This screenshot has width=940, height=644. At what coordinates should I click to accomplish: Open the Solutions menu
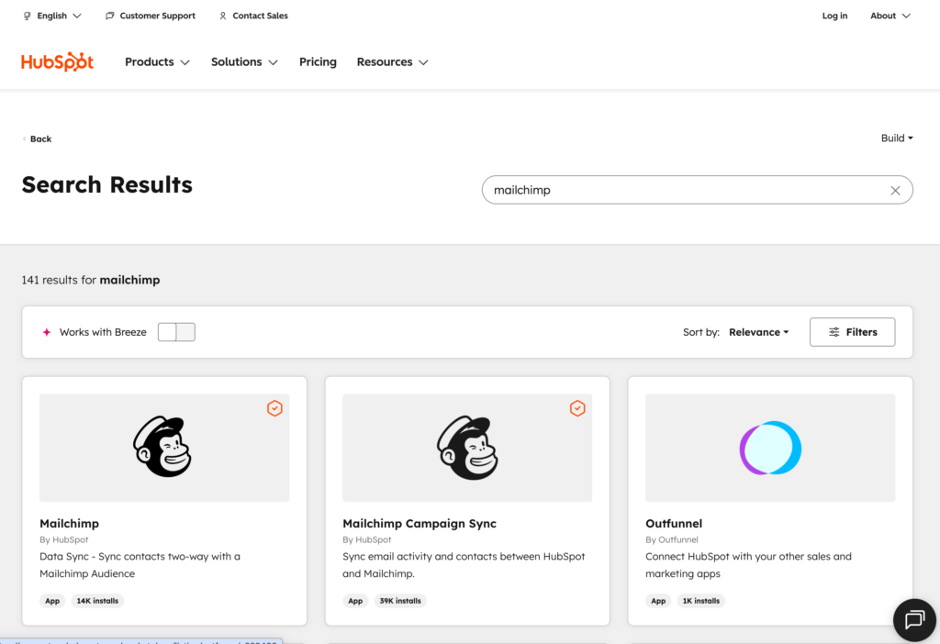click(x=243, y=61)
